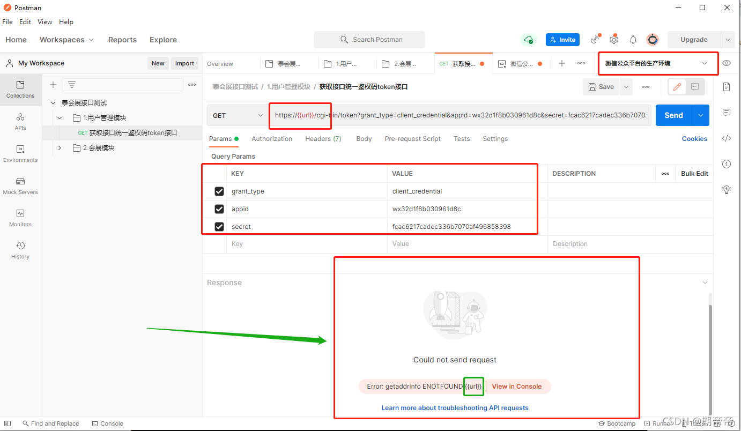This screenshot has height=431, width=741.
Task: Open the File menu
Action: pyautogui.click(x=8, y=22)
